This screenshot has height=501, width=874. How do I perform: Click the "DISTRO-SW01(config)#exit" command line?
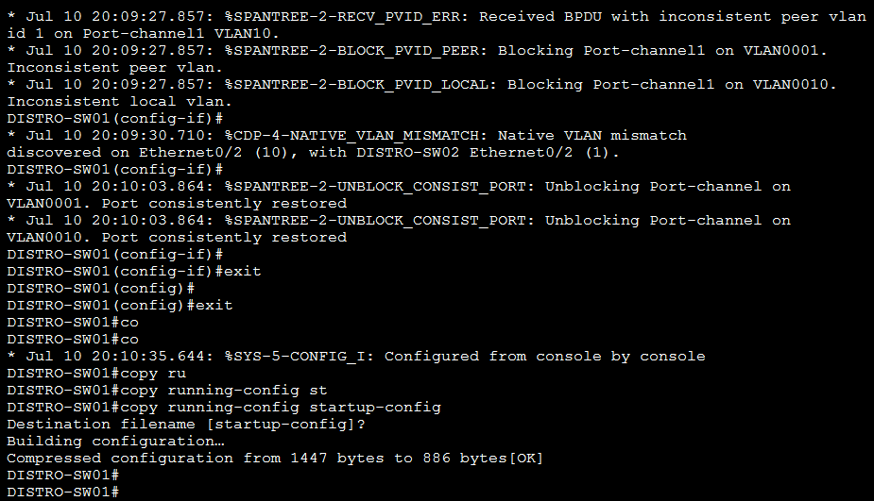119,306
